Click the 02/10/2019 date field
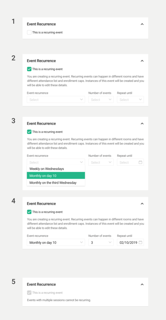 tap(130, 242)
